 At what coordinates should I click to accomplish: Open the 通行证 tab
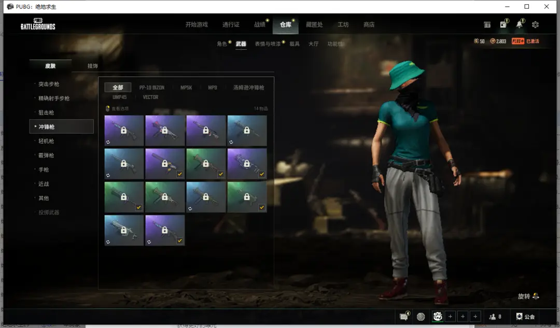click(x=231, y=25)
